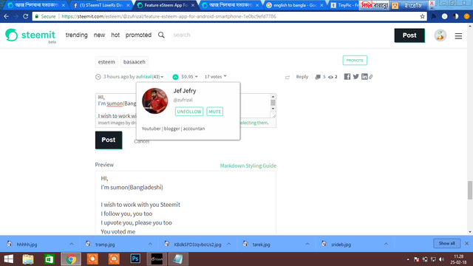
Task: Open Markdown Styling Guide link
Action: pyautogui.click(x=248, y=166)
